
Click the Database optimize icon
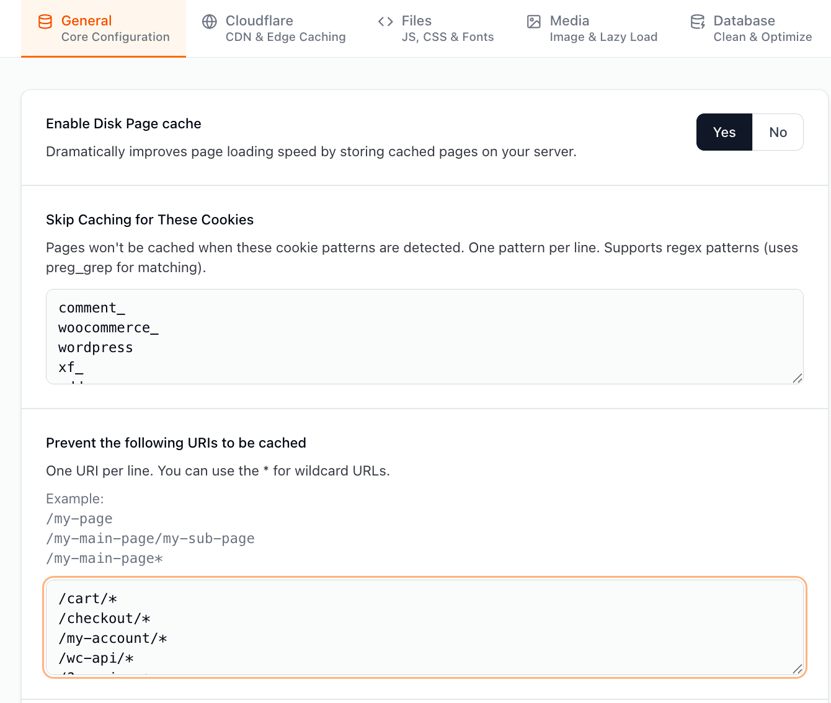coord(698,22)
